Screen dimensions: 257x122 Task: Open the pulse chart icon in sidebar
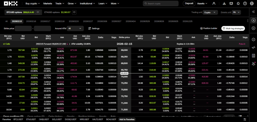pos(253,48)
